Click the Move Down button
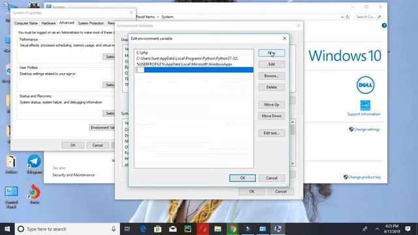 click(272, 116)
